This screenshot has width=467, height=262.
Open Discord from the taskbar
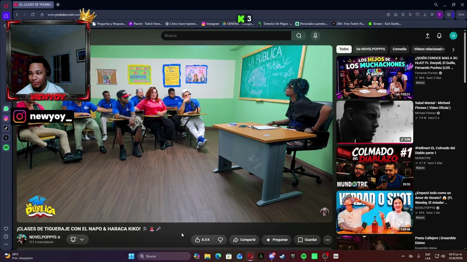coord(272,256)
